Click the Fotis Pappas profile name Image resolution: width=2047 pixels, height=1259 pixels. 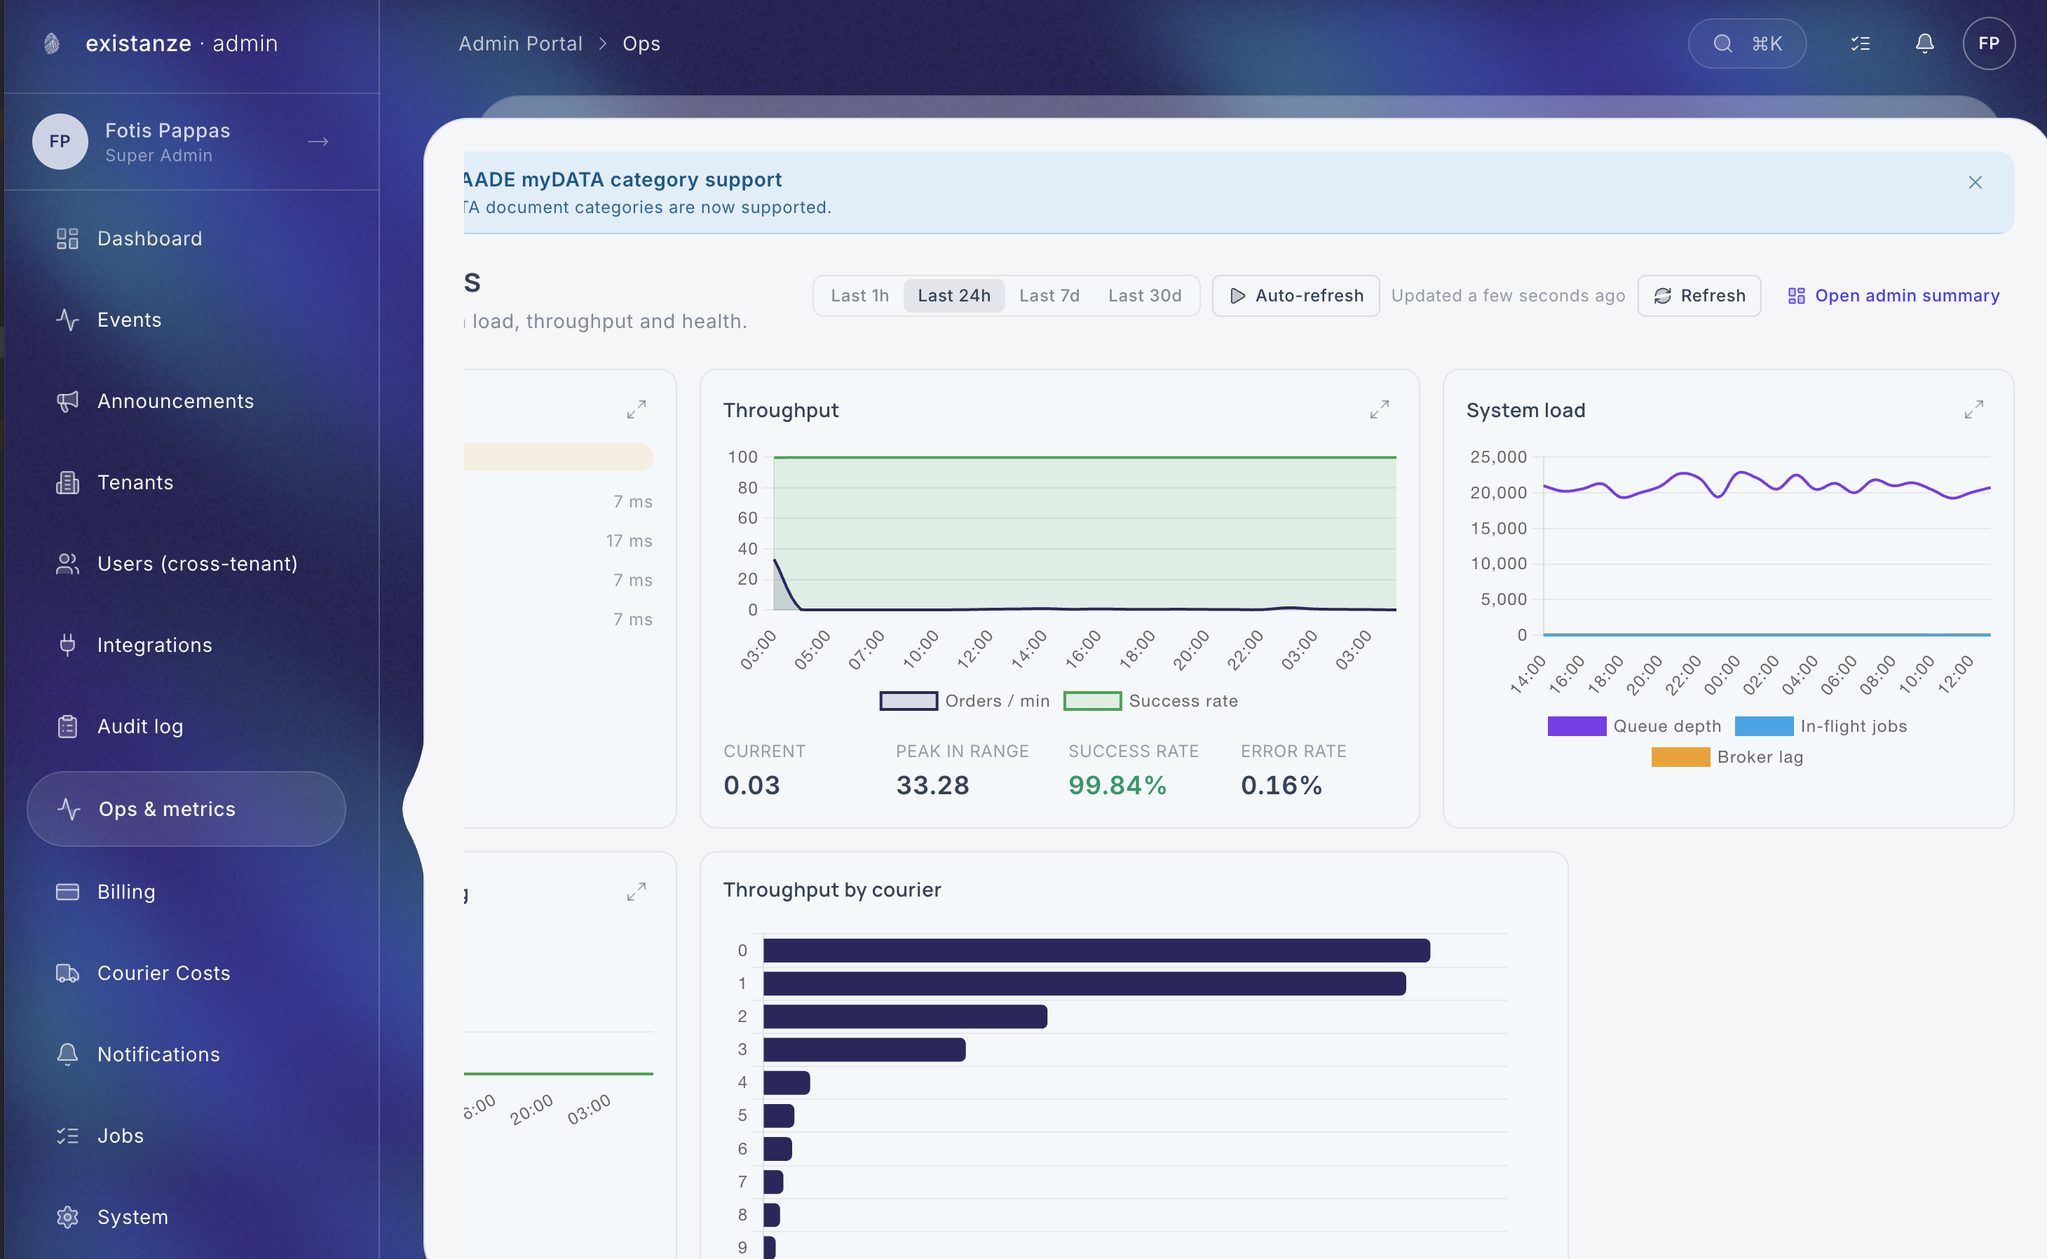click(168, 130)
